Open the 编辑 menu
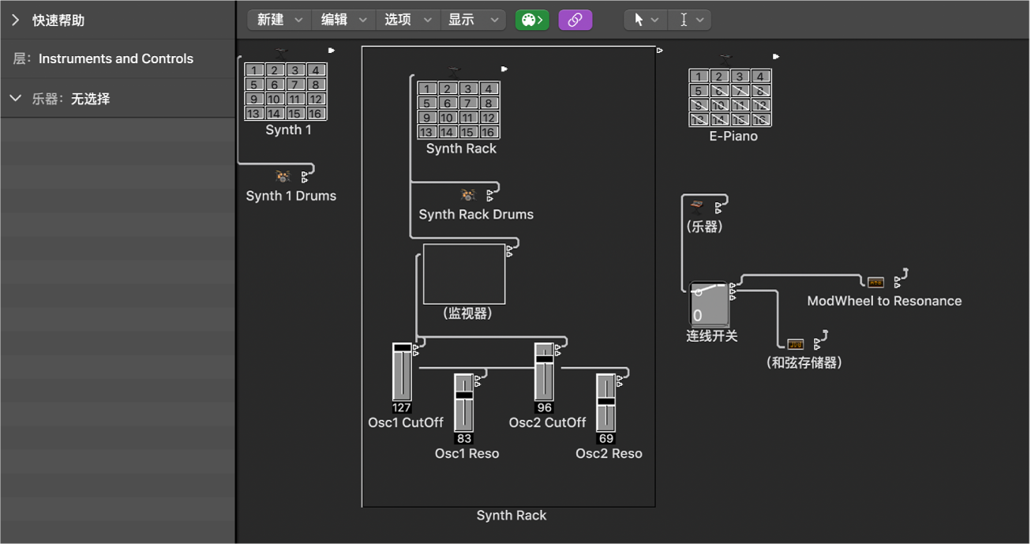 [343, 20]
